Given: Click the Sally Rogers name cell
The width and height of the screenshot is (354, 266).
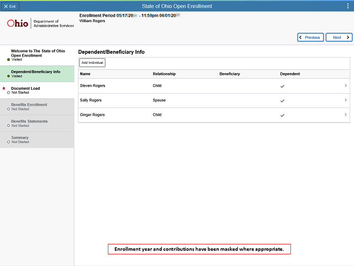Looking at the screenshot, I should tap(91, 100).
